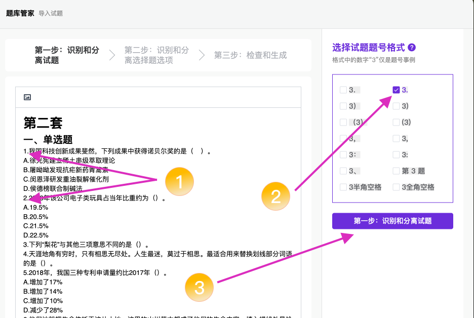Image resolution: width=474 pixels, height=318 pixels.
Task: Click option line "B.20.5%"
Action: pos(35,217)
